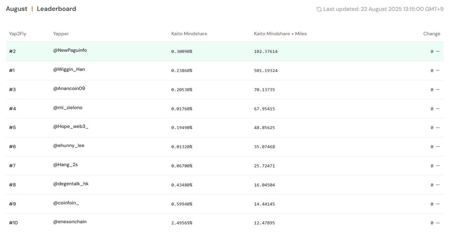
Task: Click miles score 48.85625
Action: point(264,128)
